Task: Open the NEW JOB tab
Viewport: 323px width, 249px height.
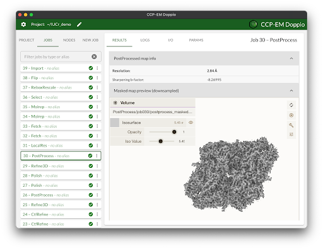Action: coord(90,40)
